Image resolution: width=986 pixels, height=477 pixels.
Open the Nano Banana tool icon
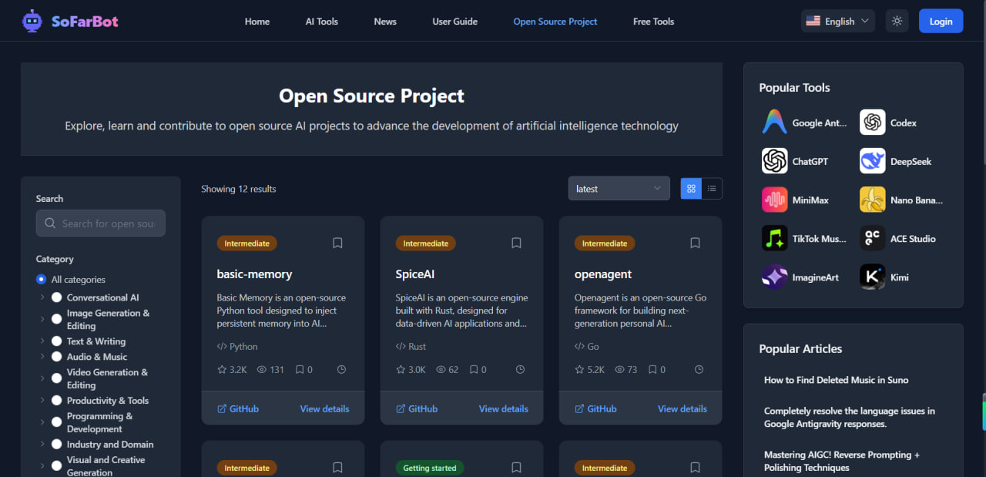click(873, 200)
